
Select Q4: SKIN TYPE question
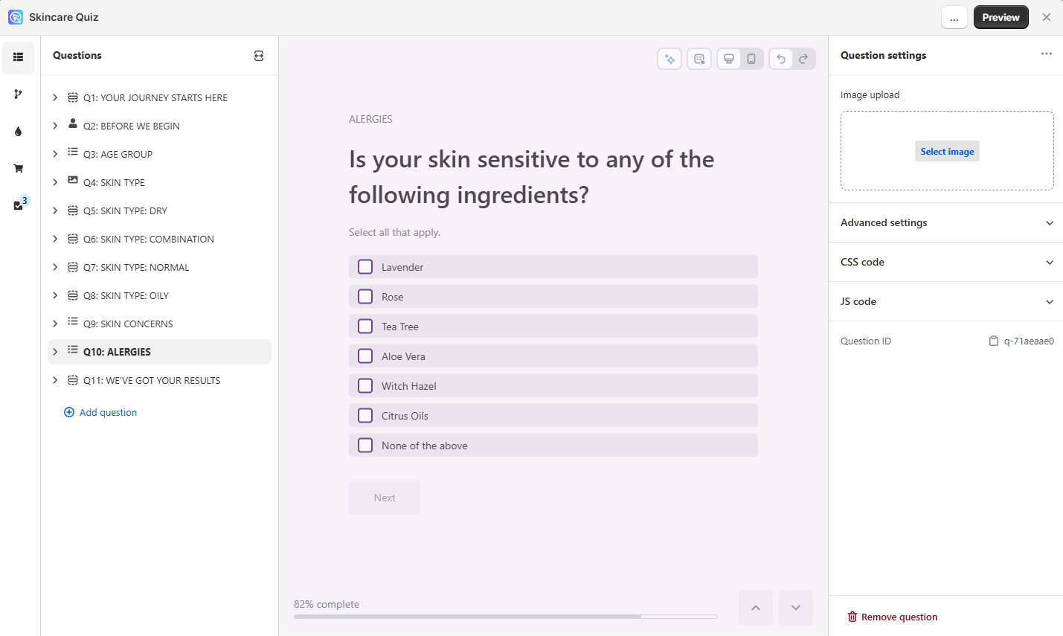pos(114,182)
